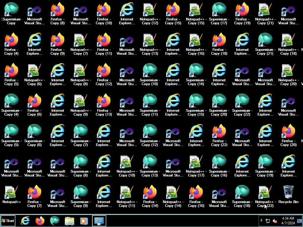Screen dimensions: 303x227
Task: Select Supermium - Copy (8) shortcut
Action: pyautogui.click(x=80, y=166)
